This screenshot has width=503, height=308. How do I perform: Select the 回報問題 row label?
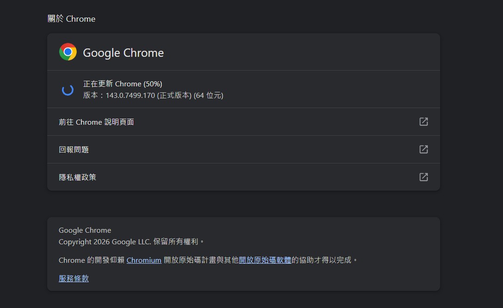(x=74, y=150)
